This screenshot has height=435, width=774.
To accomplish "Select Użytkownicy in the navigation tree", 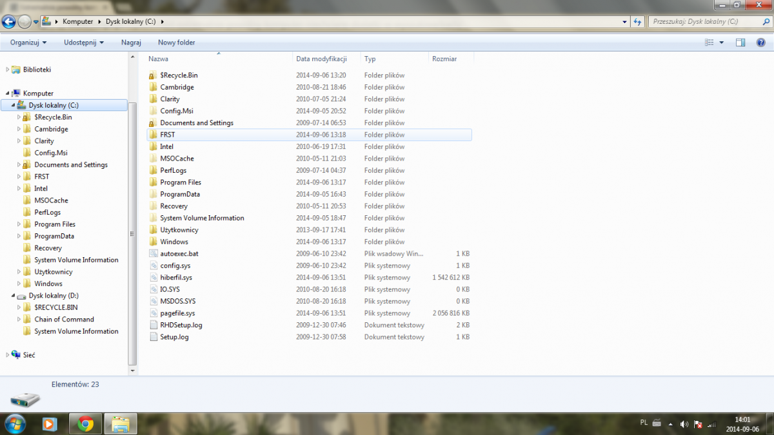I will [54, 272].
